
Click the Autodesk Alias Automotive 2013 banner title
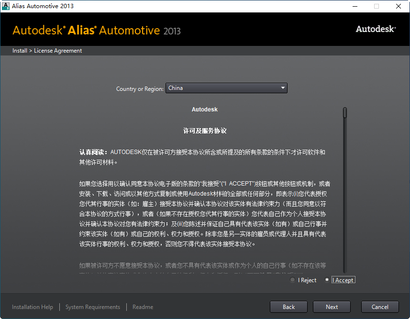point(97,30)
